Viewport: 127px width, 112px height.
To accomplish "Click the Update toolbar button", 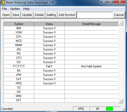I will (27, 15).
